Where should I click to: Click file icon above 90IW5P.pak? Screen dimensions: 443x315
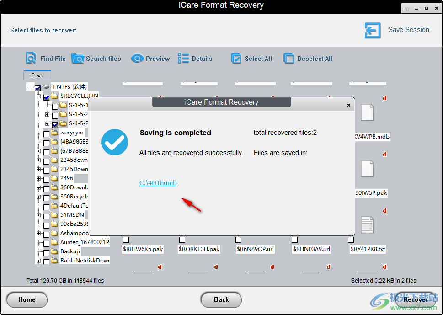[x=367, y=169]
